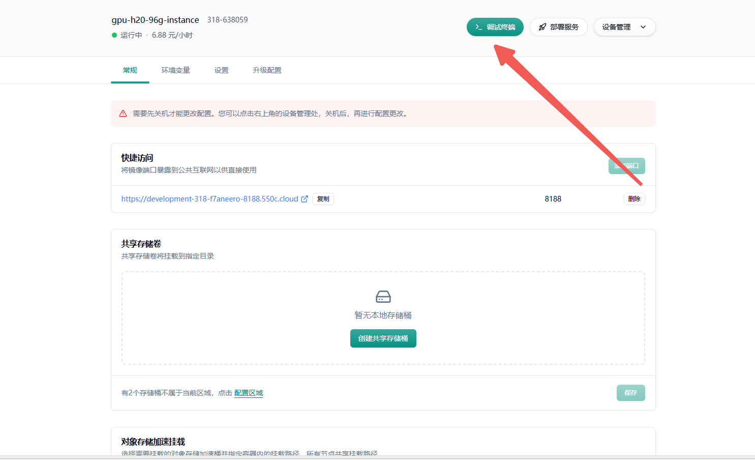Viewport: 755px width, 460px height.
Task: Click the green running status dot
Action: [x=114, y=35]
